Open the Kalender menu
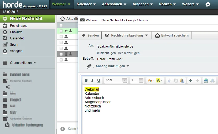Screen dimensions: 218x134 [x=86, y=4]
